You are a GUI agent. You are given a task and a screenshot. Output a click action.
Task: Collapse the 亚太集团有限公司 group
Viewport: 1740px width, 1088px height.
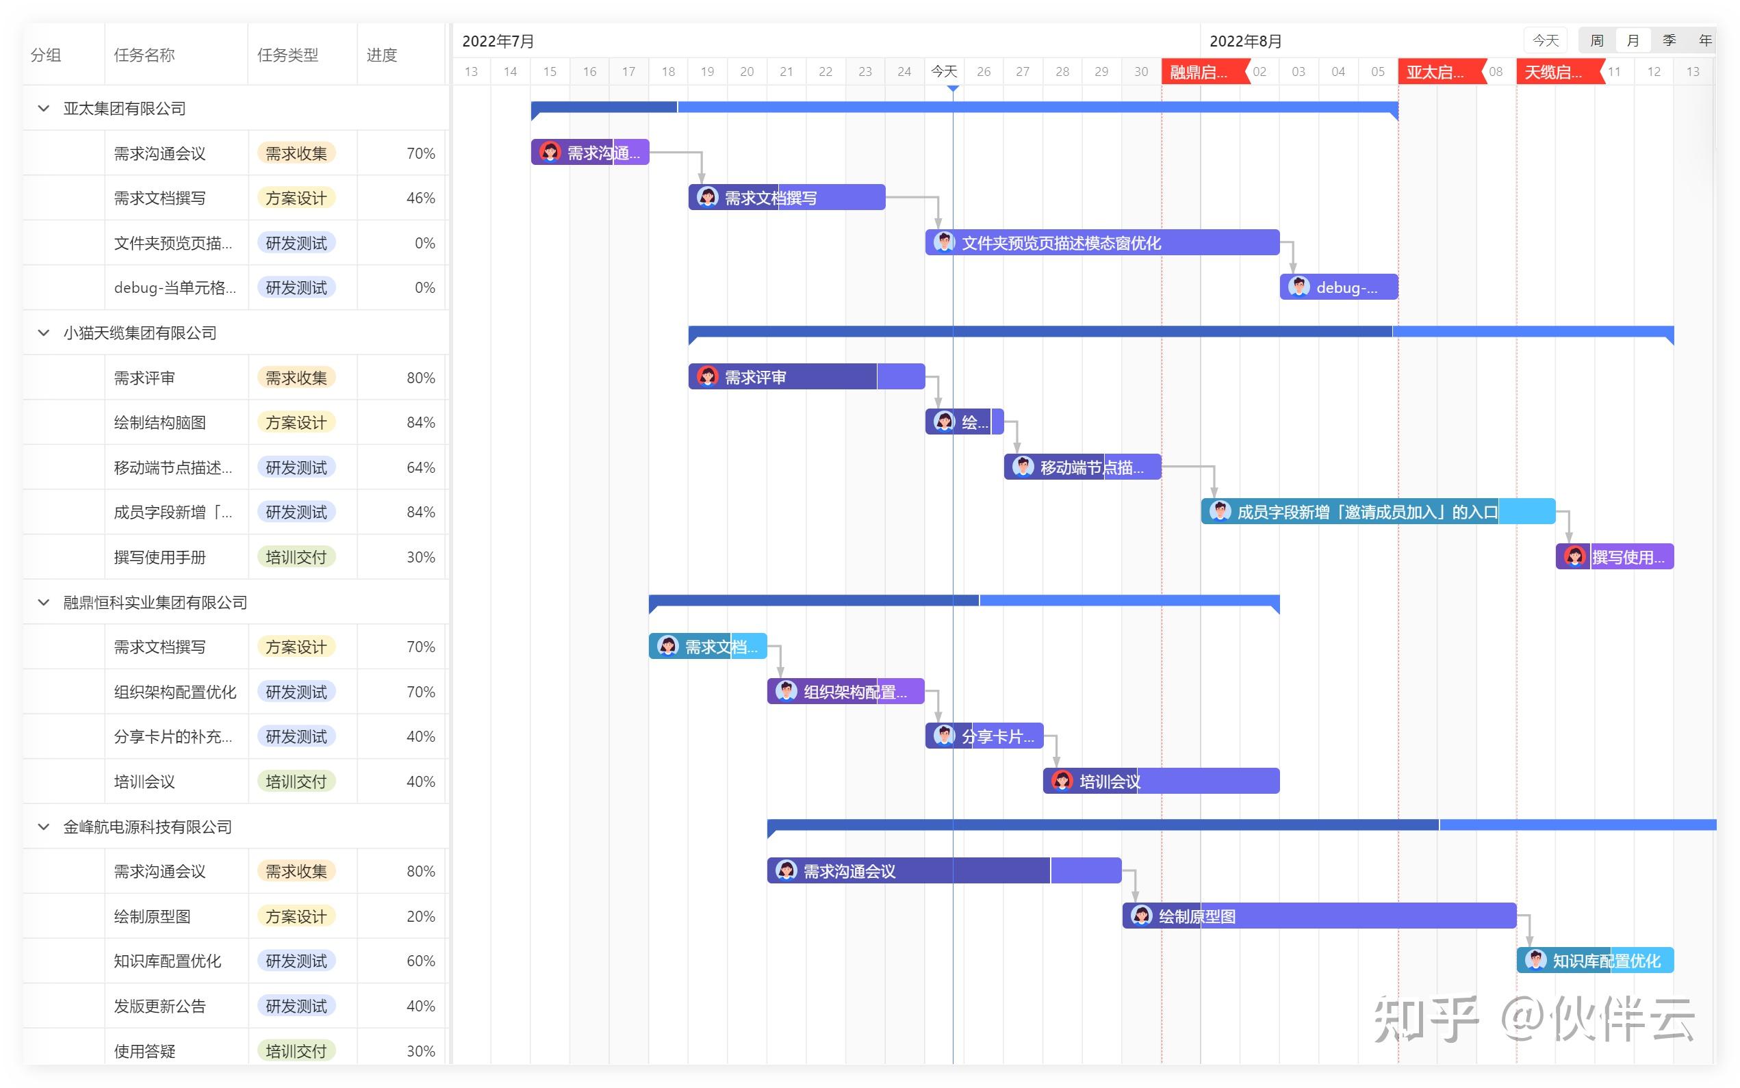coord(44,109)
